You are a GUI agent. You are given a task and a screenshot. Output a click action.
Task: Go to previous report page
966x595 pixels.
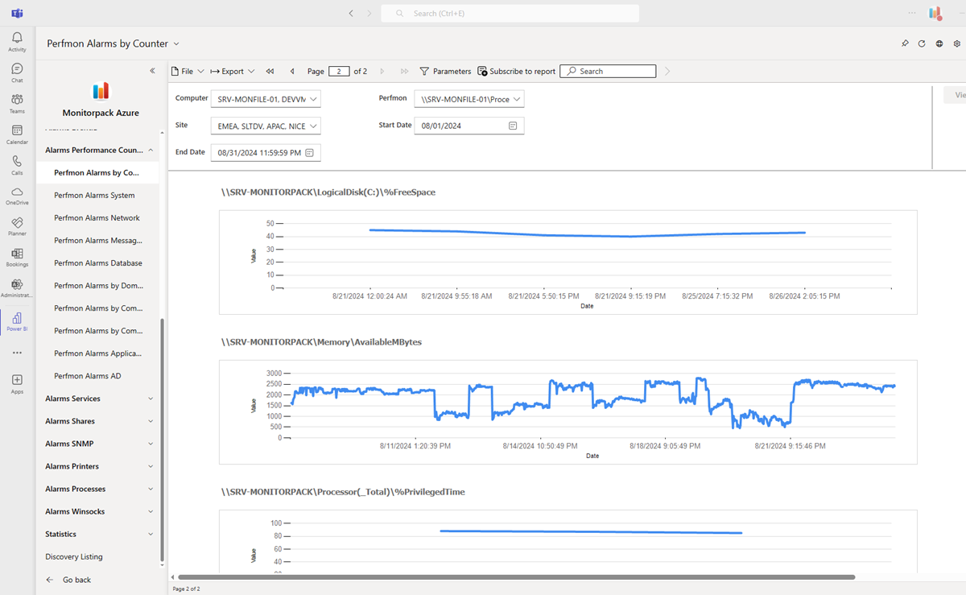[292, 72]
